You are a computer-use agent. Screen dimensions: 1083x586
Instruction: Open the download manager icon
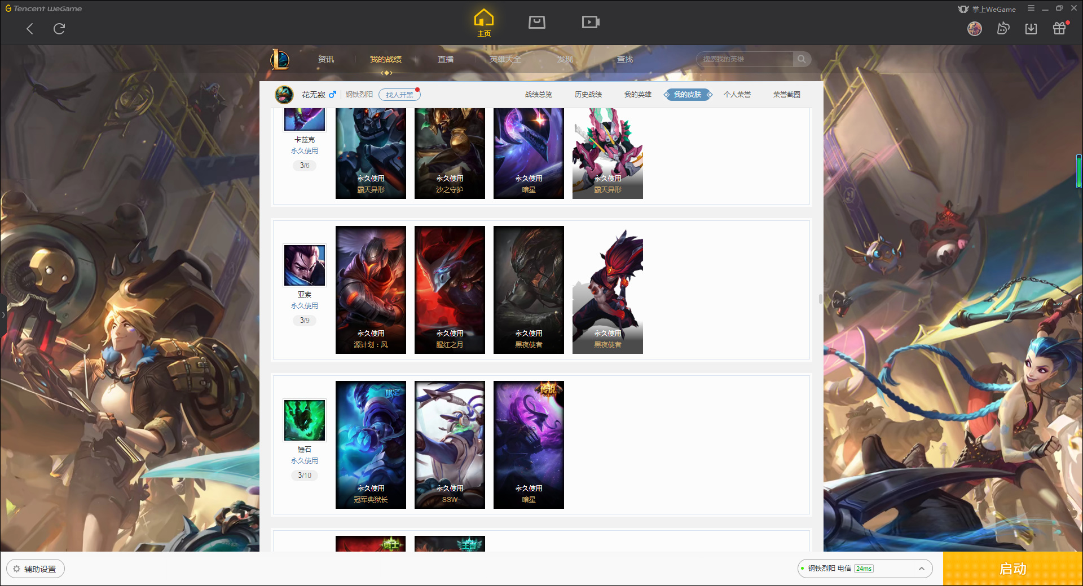(x=1031, y=28)
